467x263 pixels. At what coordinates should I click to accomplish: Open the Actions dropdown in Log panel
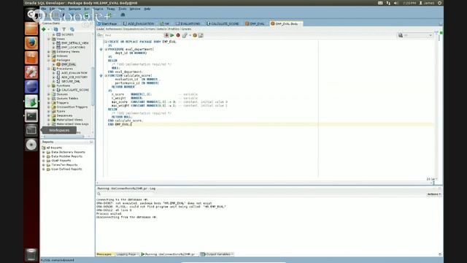coord(434,194)
